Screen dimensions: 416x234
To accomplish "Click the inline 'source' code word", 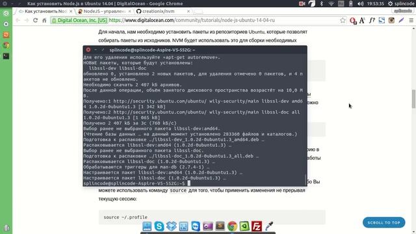I will coord(178,190).
